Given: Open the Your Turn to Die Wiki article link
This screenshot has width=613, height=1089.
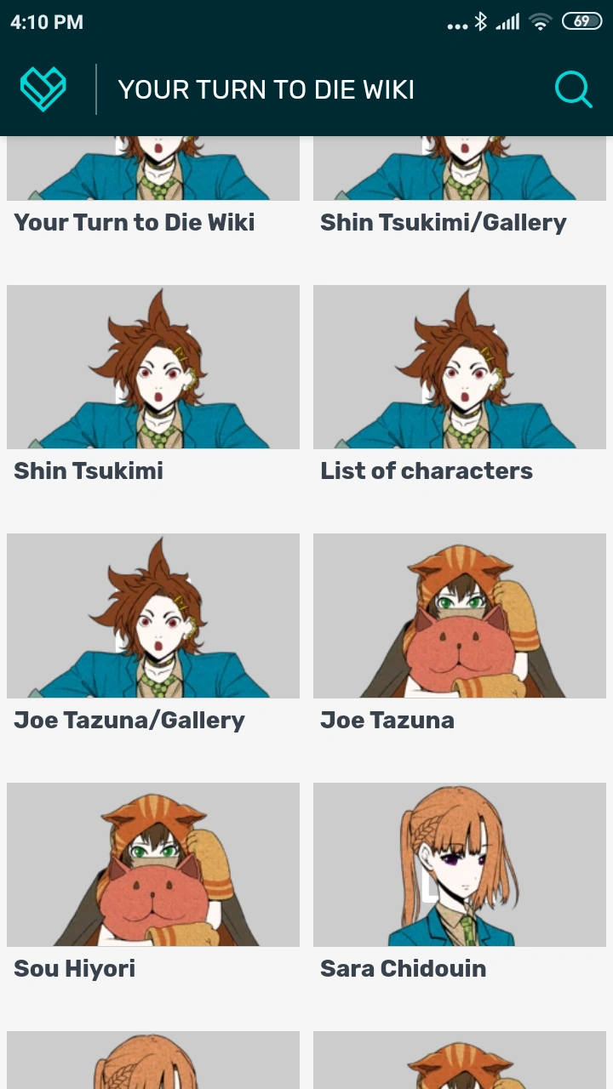Looking at the screenshot, I should pos(135,223).
